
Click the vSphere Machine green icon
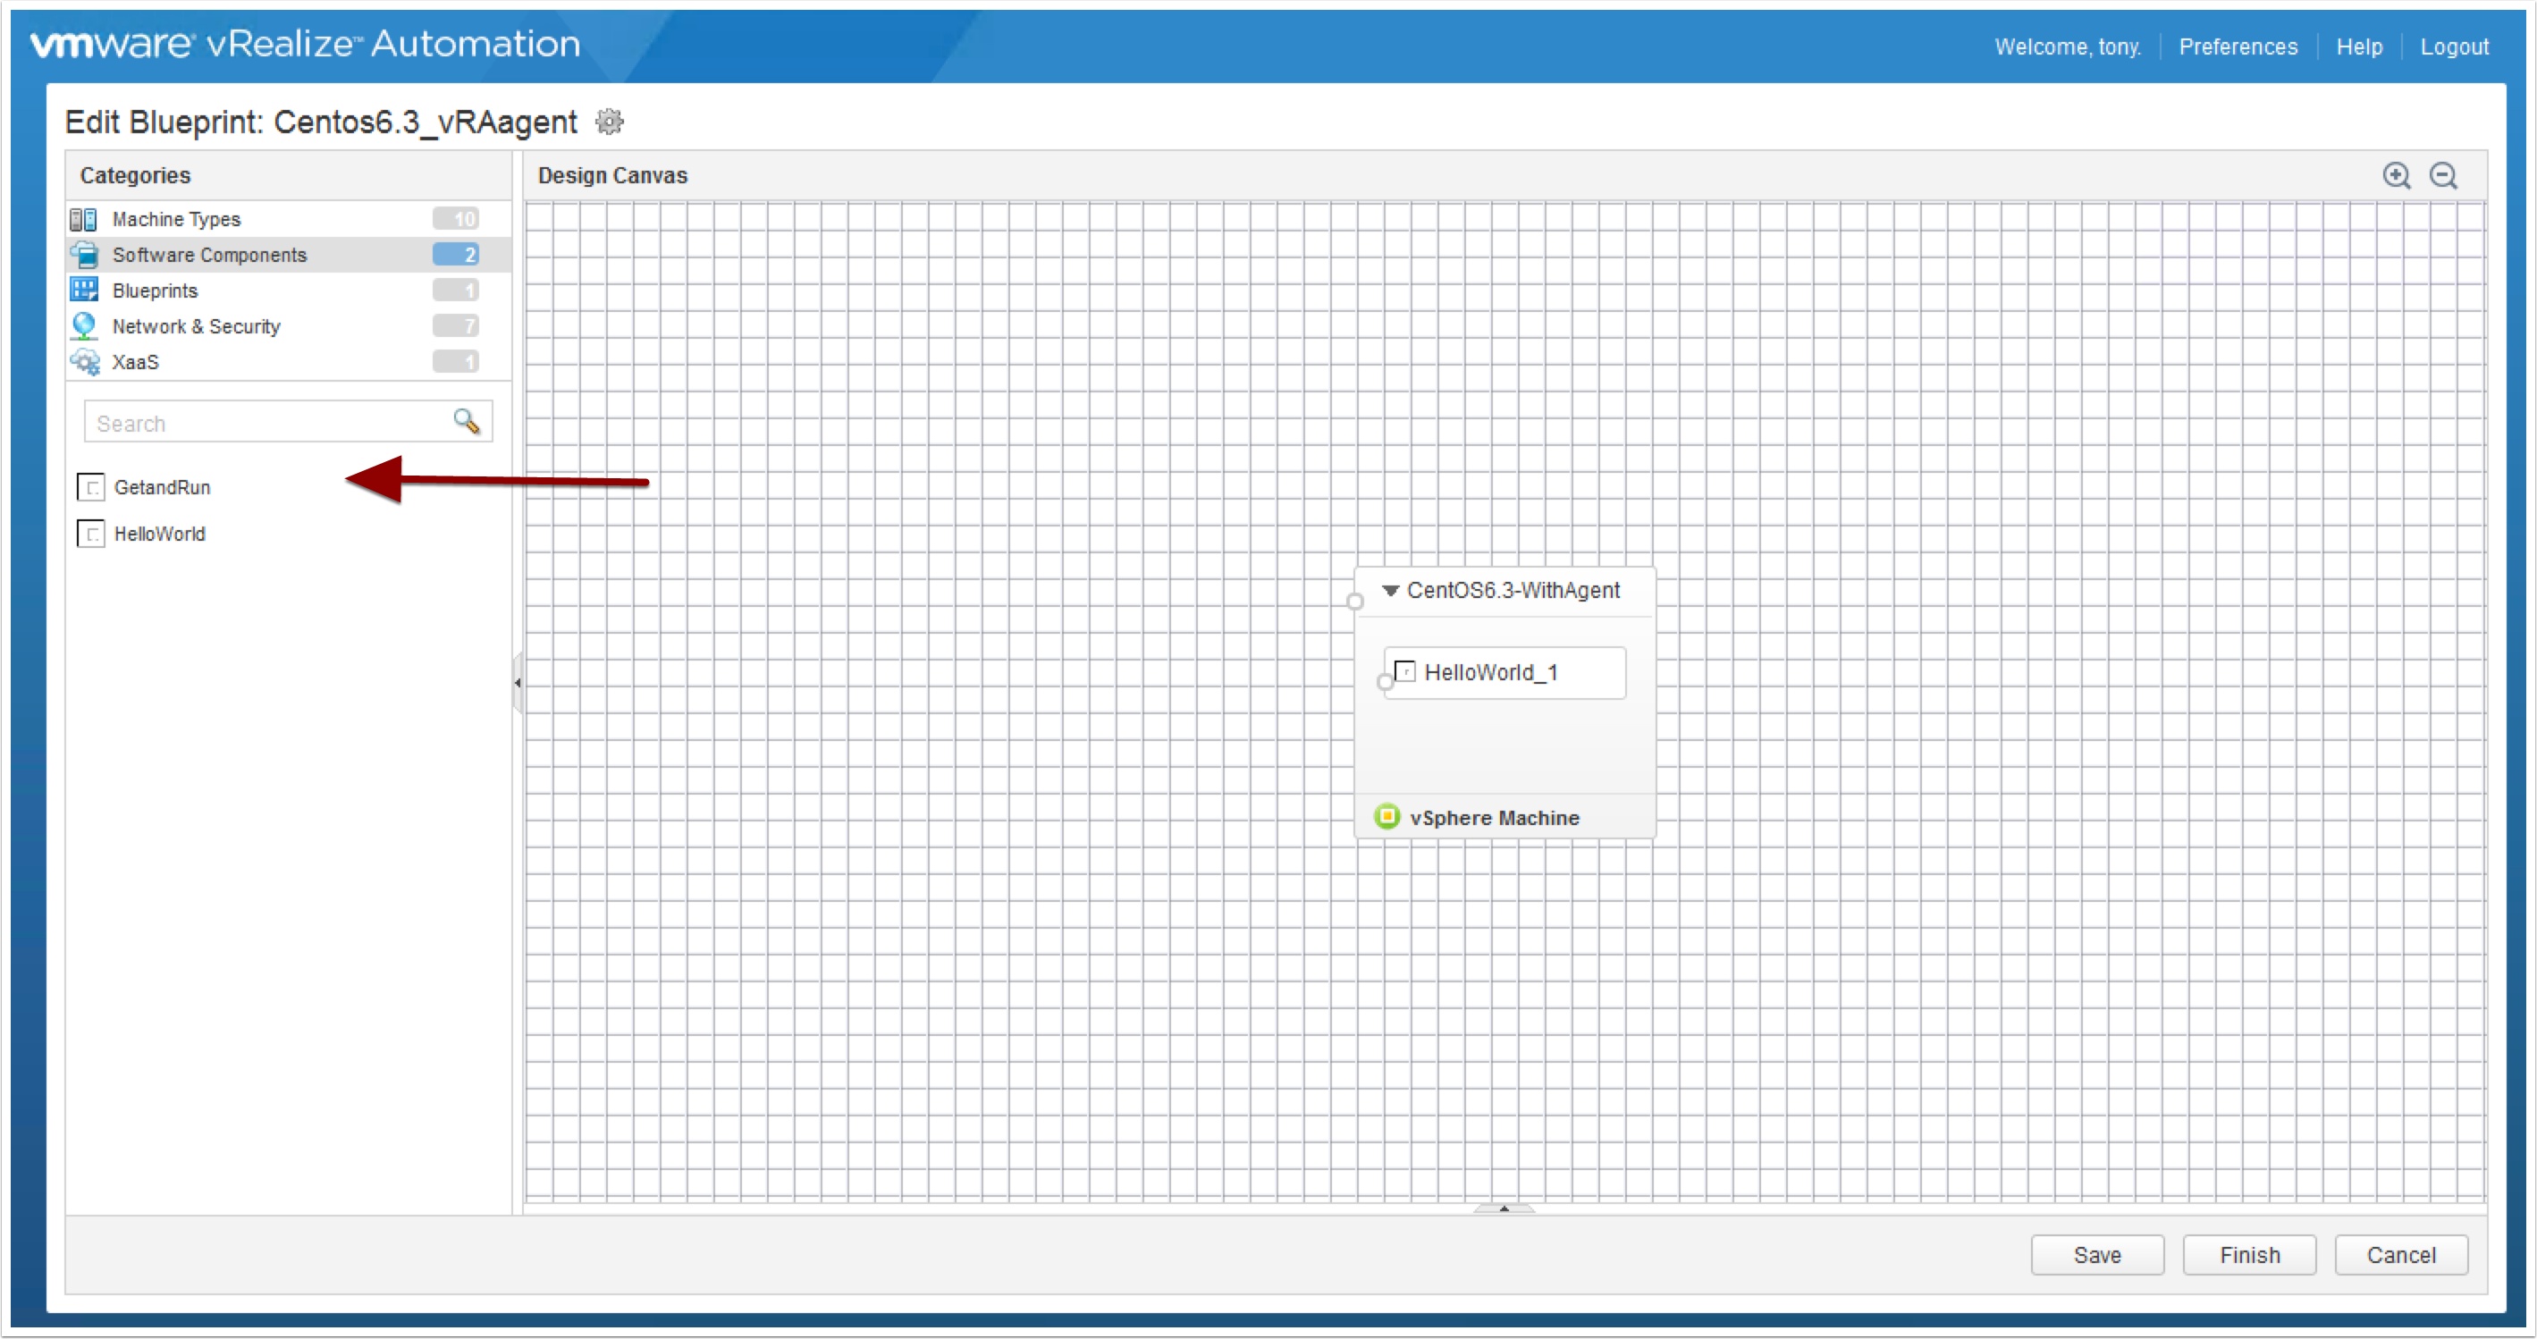point(1386,816)
